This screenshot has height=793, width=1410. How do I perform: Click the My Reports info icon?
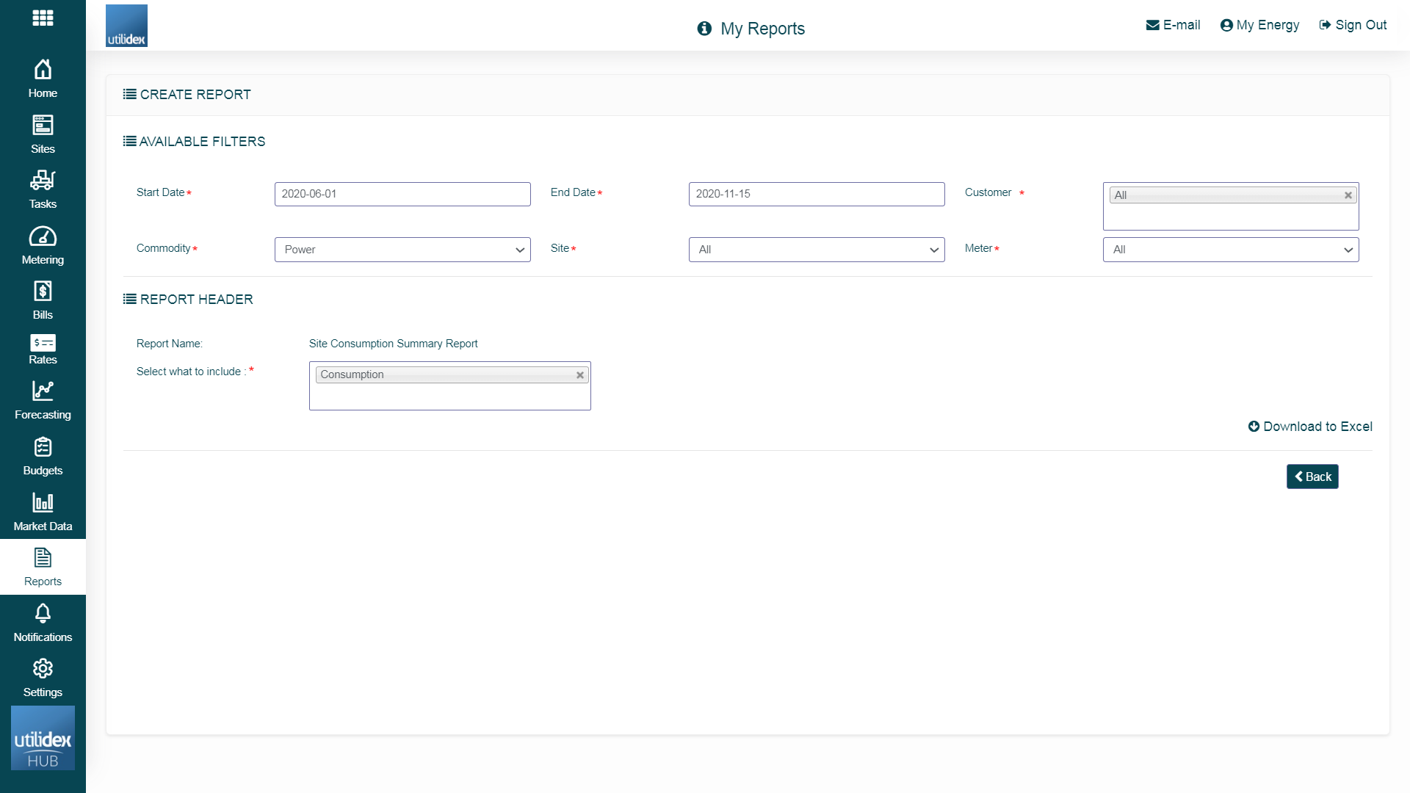click(x=704, y=29)
